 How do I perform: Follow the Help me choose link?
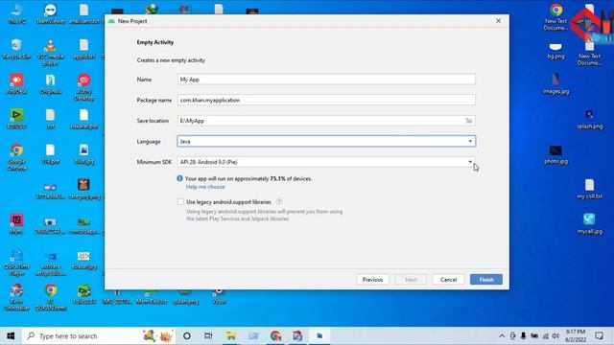point(205,187)
